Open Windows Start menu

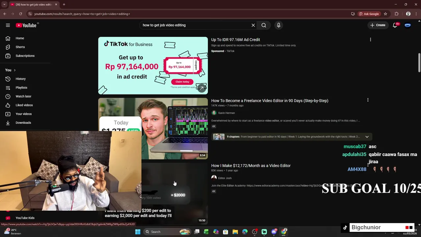138,232
